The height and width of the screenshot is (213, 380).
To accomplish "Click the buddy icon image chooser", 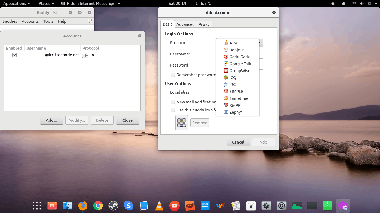I will point(182,123).
